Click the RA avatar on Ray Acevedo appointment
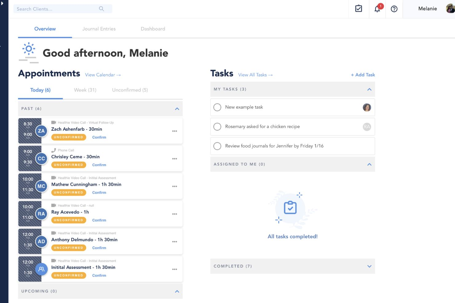Viewport: 455px width, 303px height. [x=41, y=214]
